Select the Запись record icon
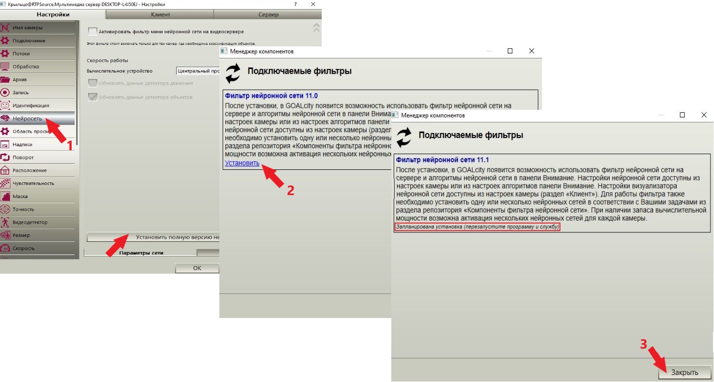The height and width of the screenshot is (382, 714). pos(5,92)
